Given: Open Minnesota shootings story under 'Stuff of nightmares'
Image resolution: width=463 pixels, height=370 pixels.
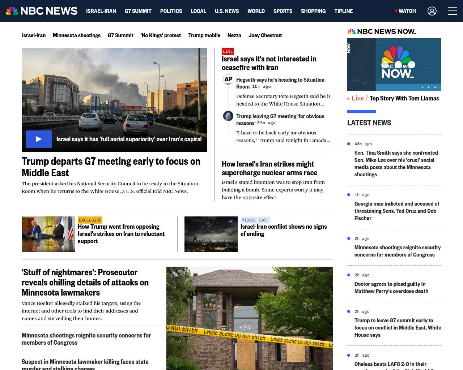Looking at the screenshot, I should point(86,339).
